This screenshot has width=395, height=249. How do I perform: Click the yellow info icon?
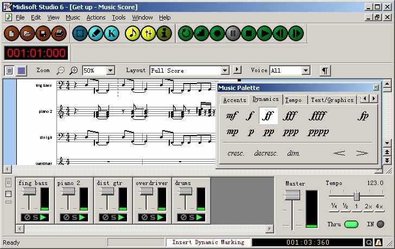(164, 34)
